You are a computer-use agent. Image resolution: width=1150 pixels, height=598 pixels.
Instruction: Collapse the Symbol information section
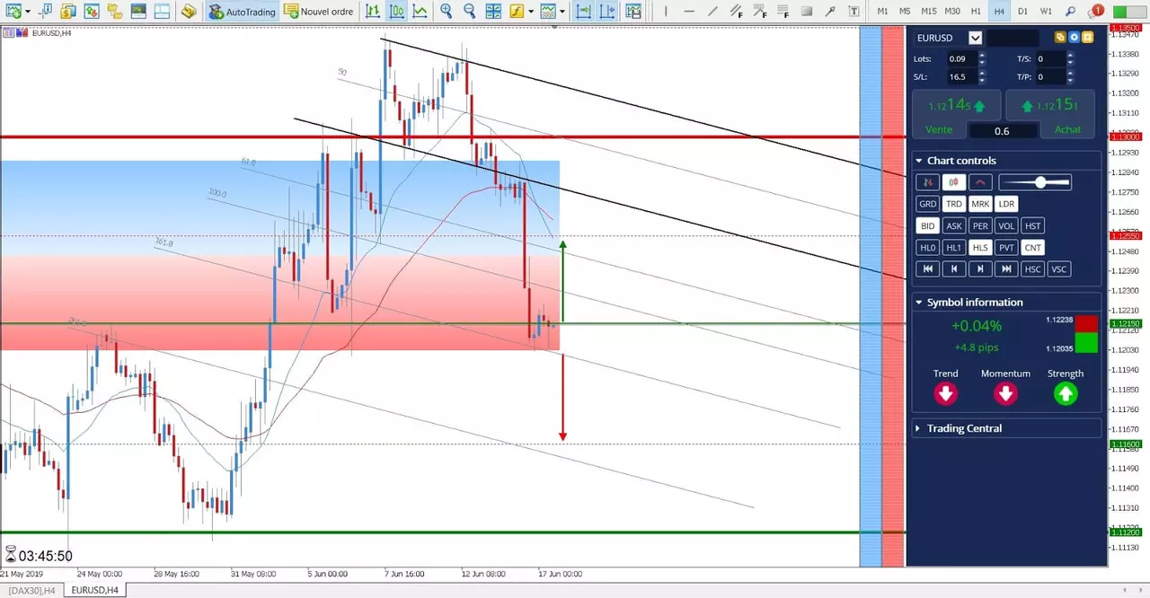pos(919,303)
